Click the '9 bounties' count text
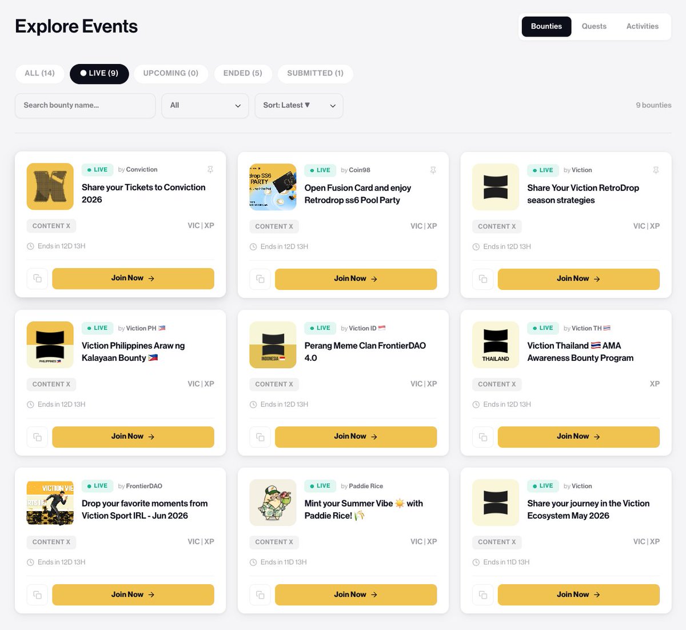 pos(653,105)
